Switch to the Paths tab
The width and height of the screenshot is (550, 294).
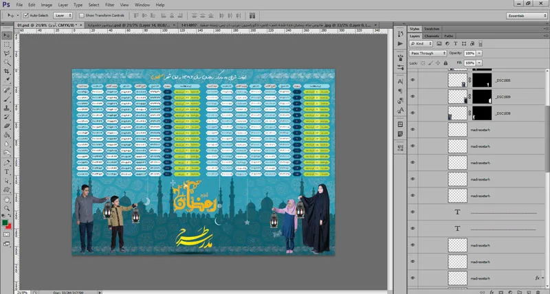click(448, 36)
